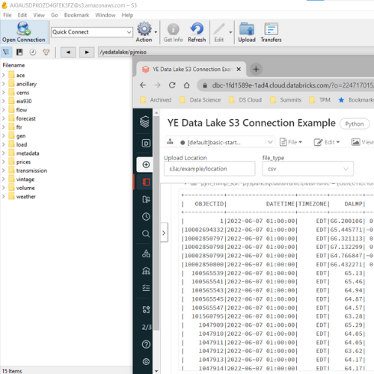Open the Compute cluster icon in Databricks sidebar
The width and height of the screenshot is (374, 374).
[x=146, y=271]
